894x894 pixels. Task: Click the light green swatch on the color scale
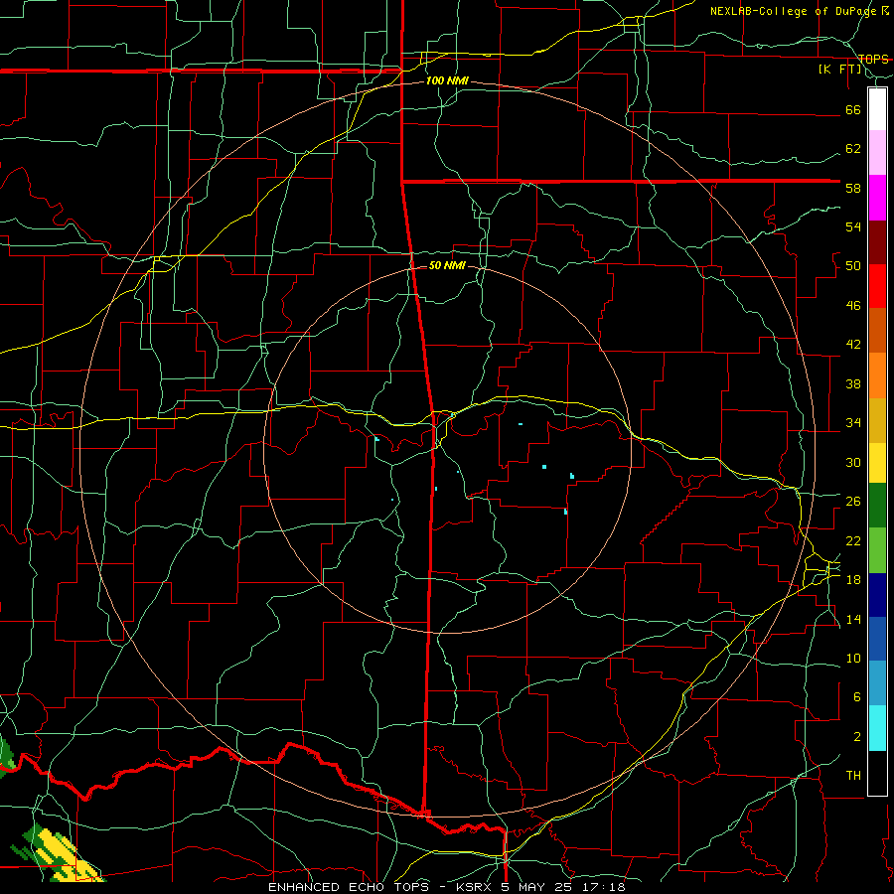(877, 550)
